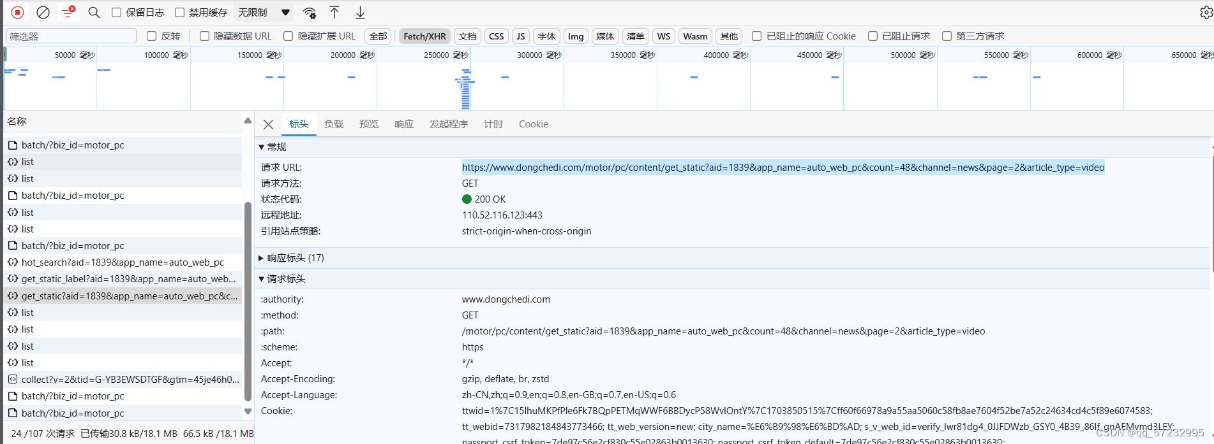Select hot_search?aid=1839 request

click(x=123, y=262)
